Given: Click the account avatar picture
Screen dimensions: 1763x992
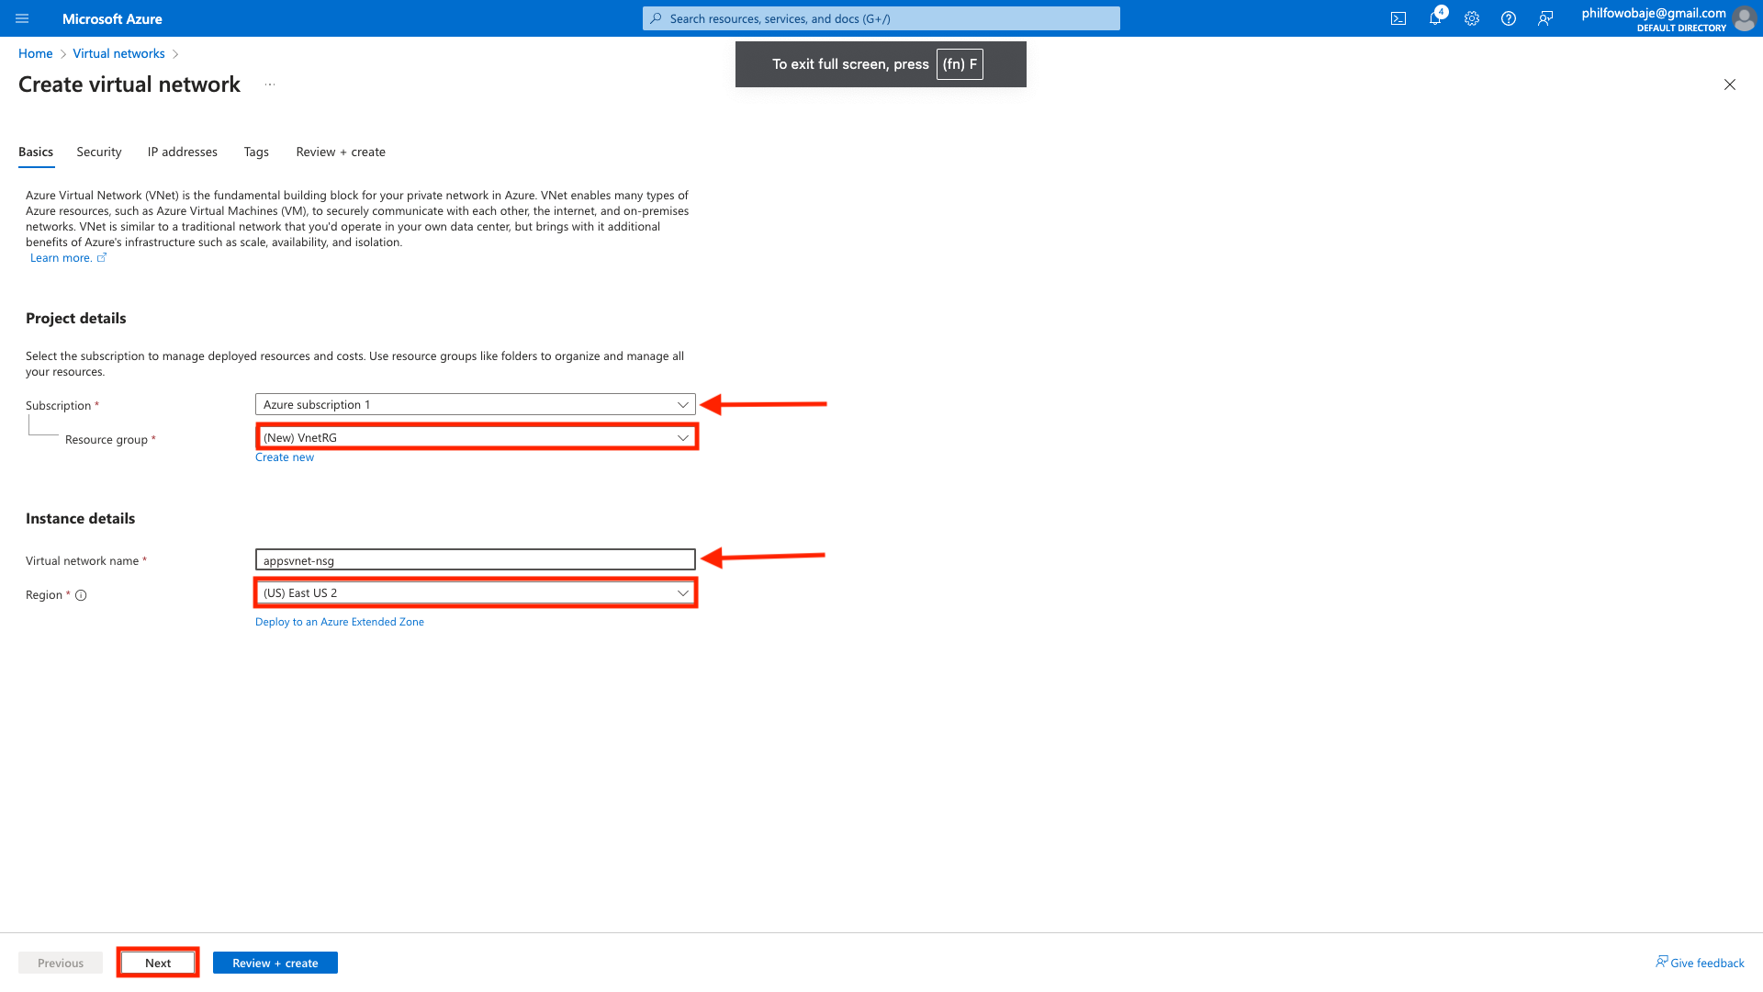Looking at the screenshot, I should [x=1744, y=18].
